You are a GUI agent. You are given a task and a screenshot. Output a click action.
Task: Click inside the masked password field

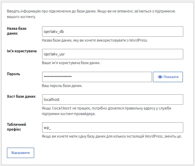coord(97,77)
